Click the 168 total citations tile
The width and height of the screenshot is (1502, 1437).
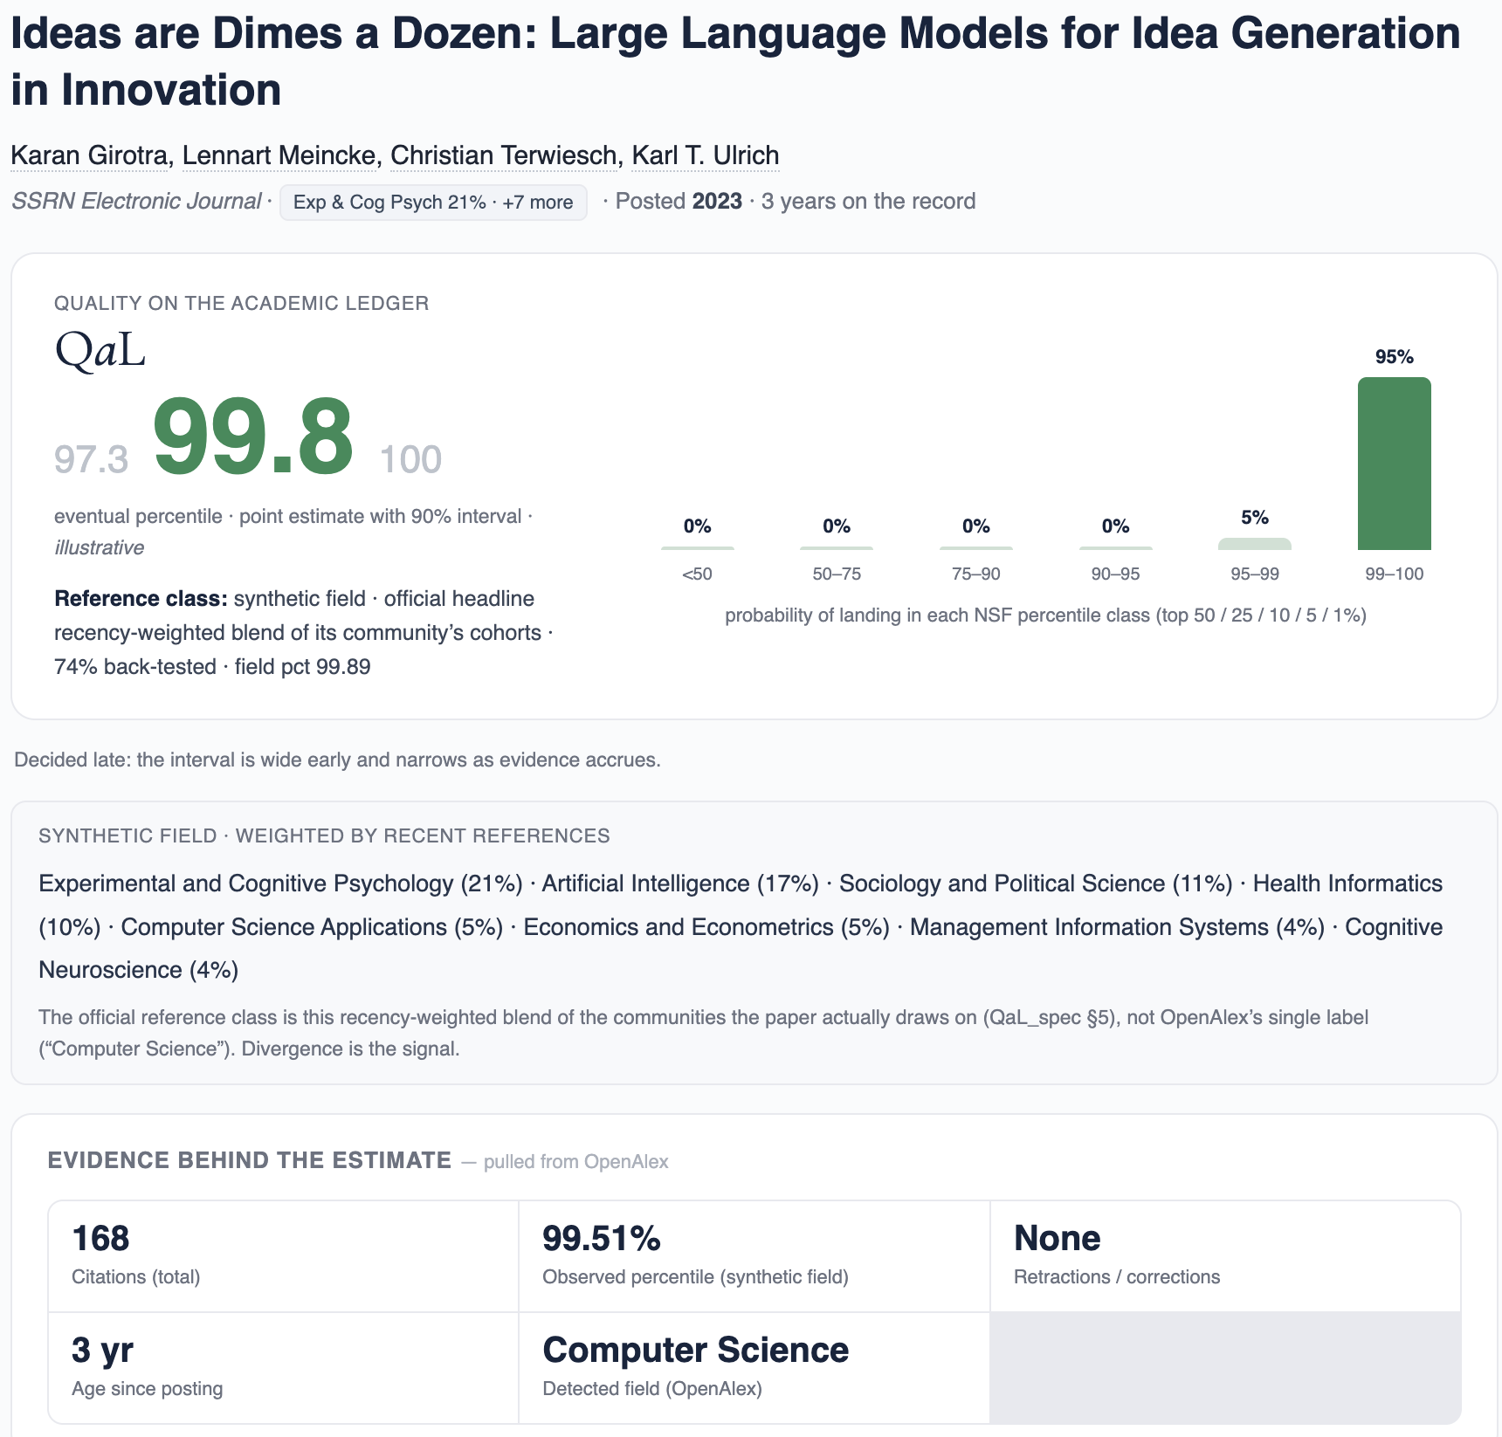pyautogui.click(x=283, y=1256)
